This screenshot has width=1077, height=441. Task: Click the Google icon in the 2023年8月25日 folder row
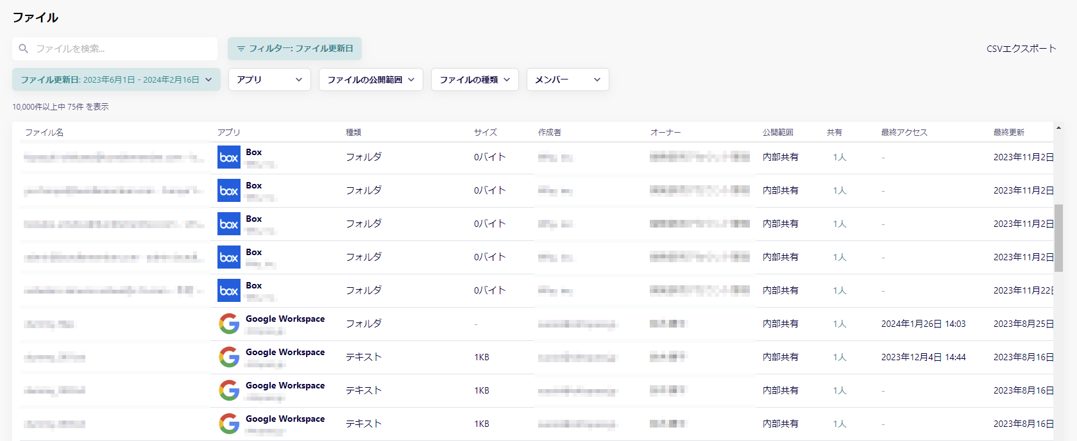tap(229, 324)
